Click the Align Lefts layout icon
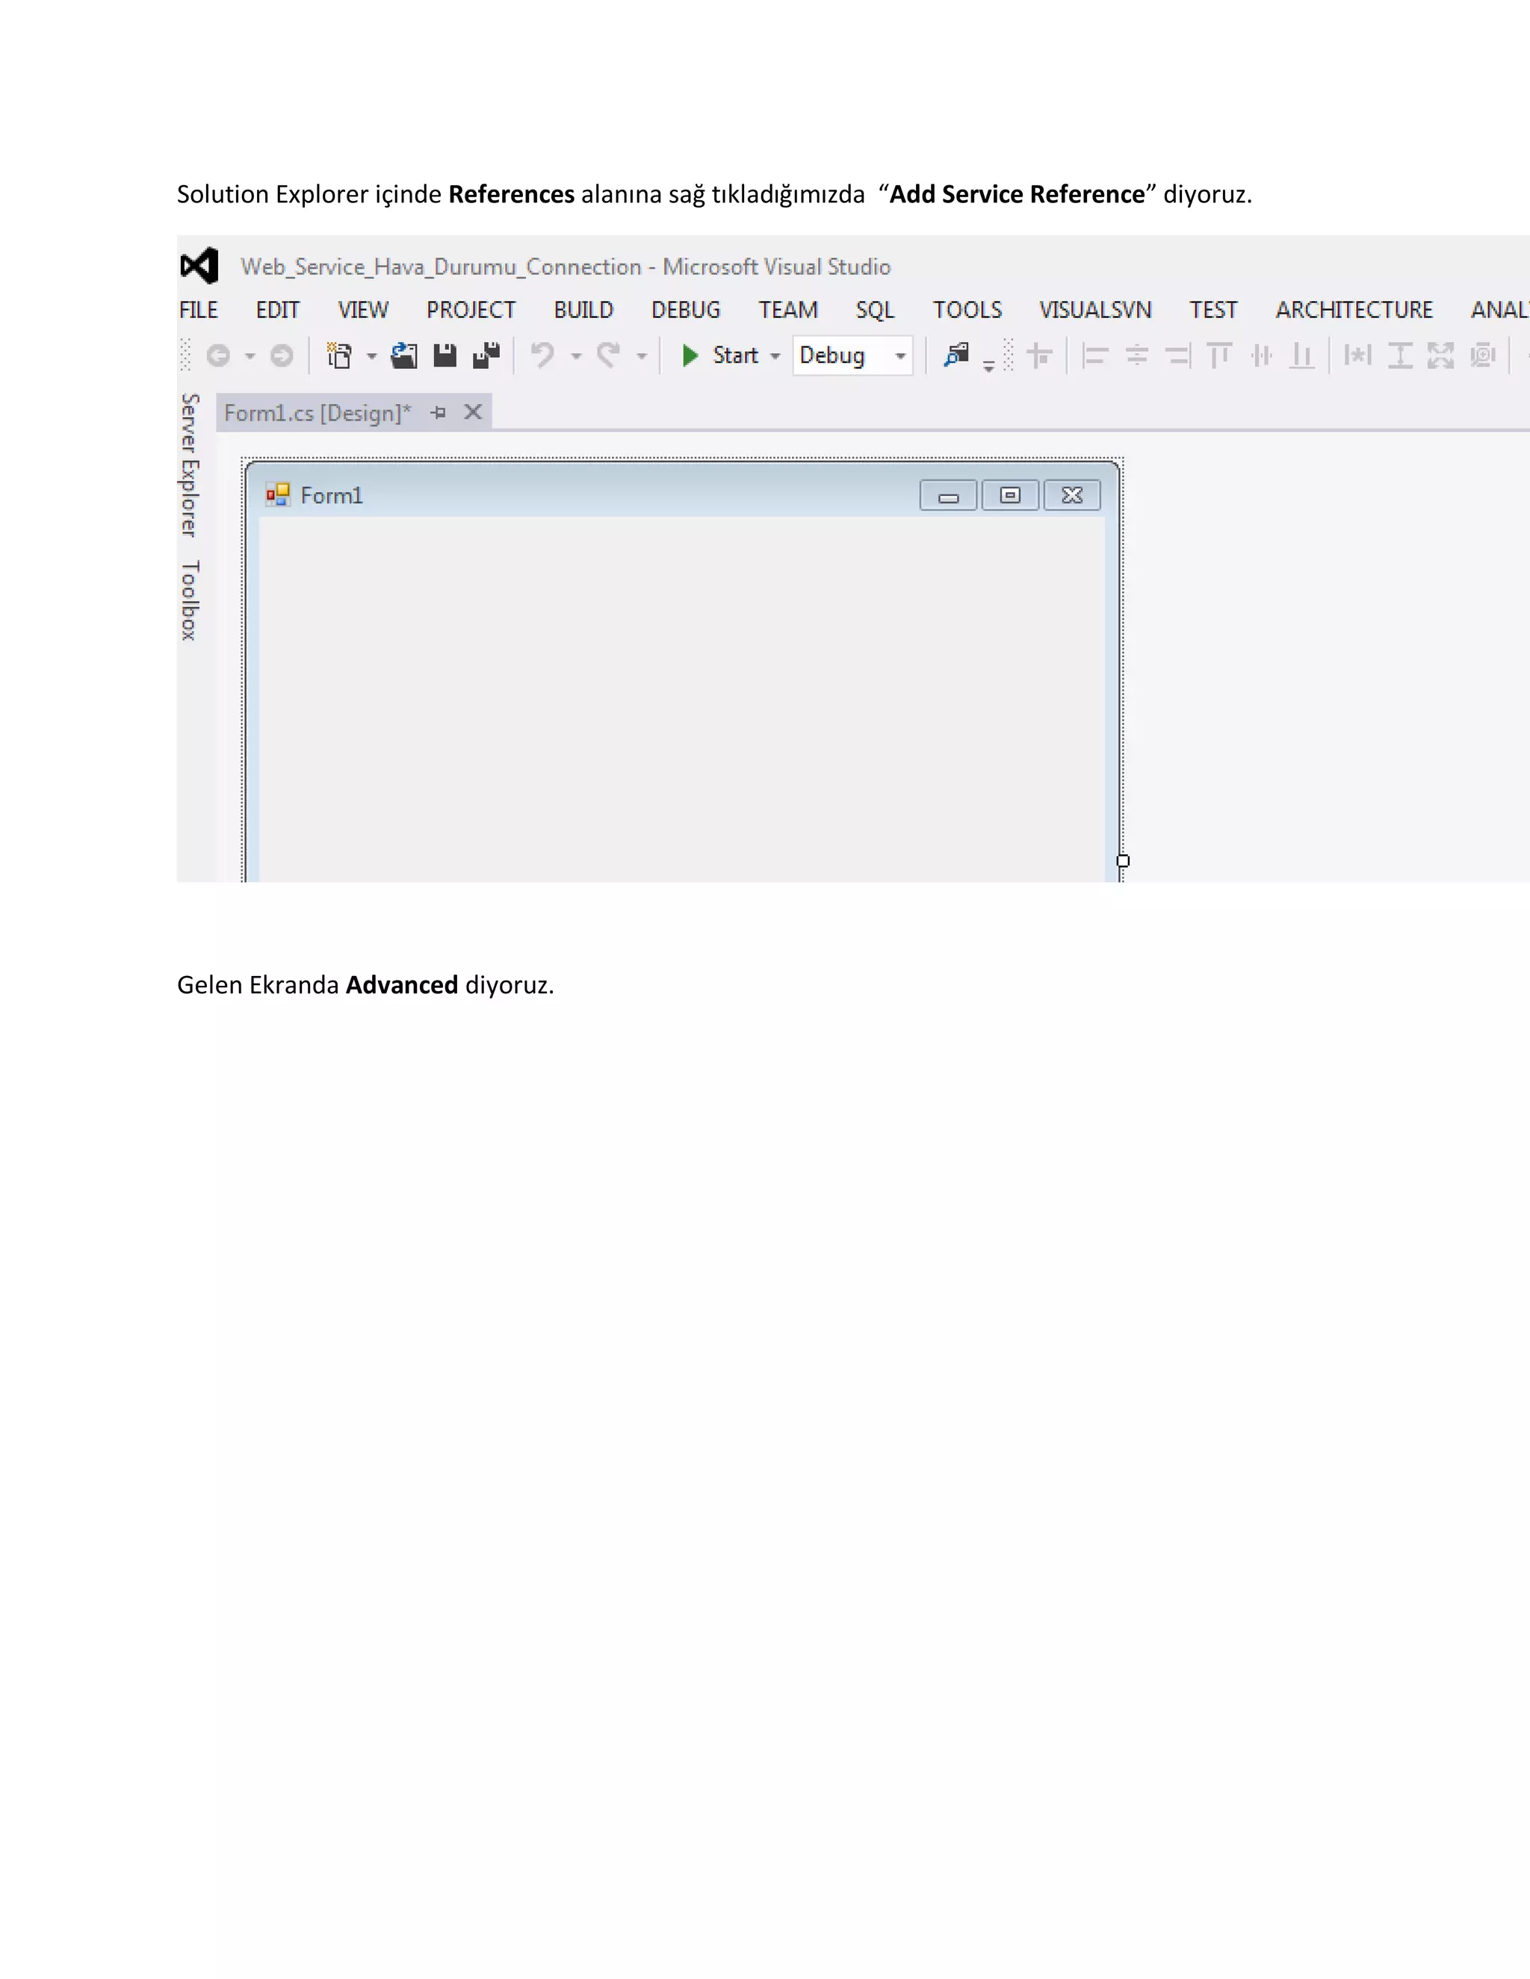1530x1979 pixels. [x=1095, y=355]
